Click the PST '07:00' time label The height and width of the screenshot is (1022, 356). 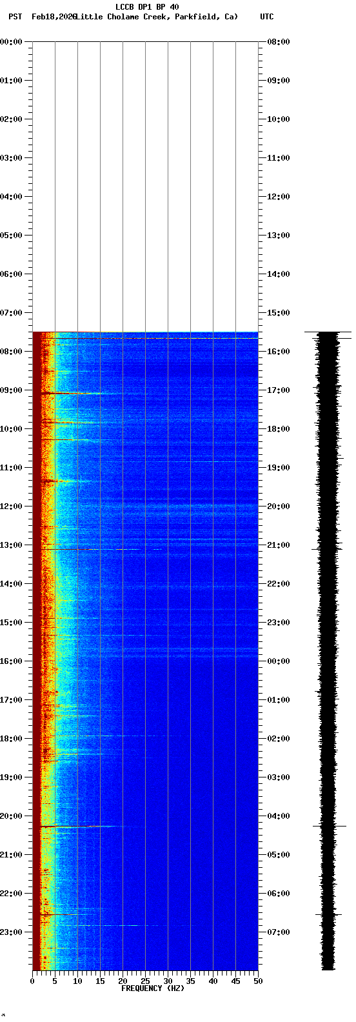point(11,313)
